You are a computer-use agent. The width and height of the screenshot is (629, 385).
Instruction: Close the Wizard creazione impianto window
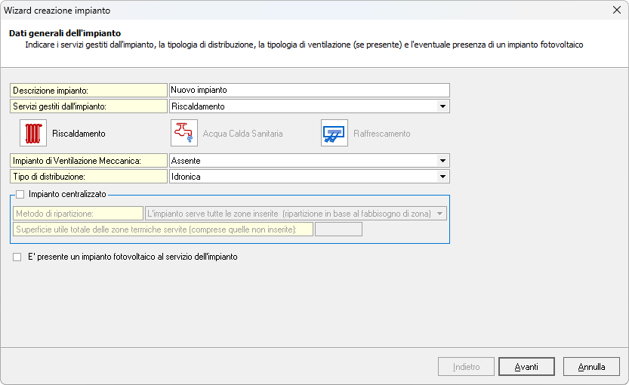click(616, 11)
